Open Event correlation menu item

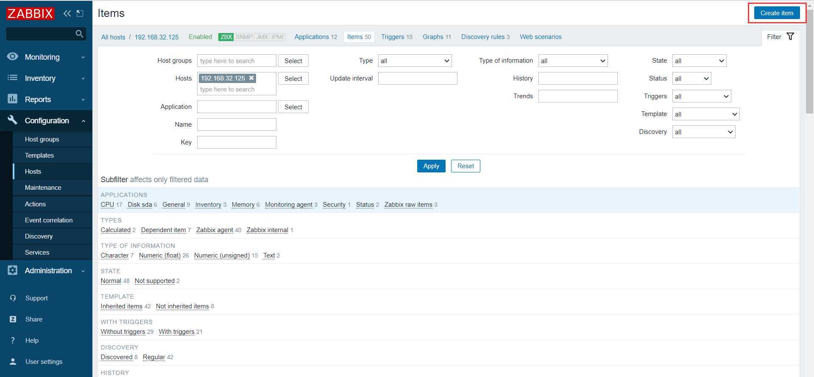coord(53,220)
